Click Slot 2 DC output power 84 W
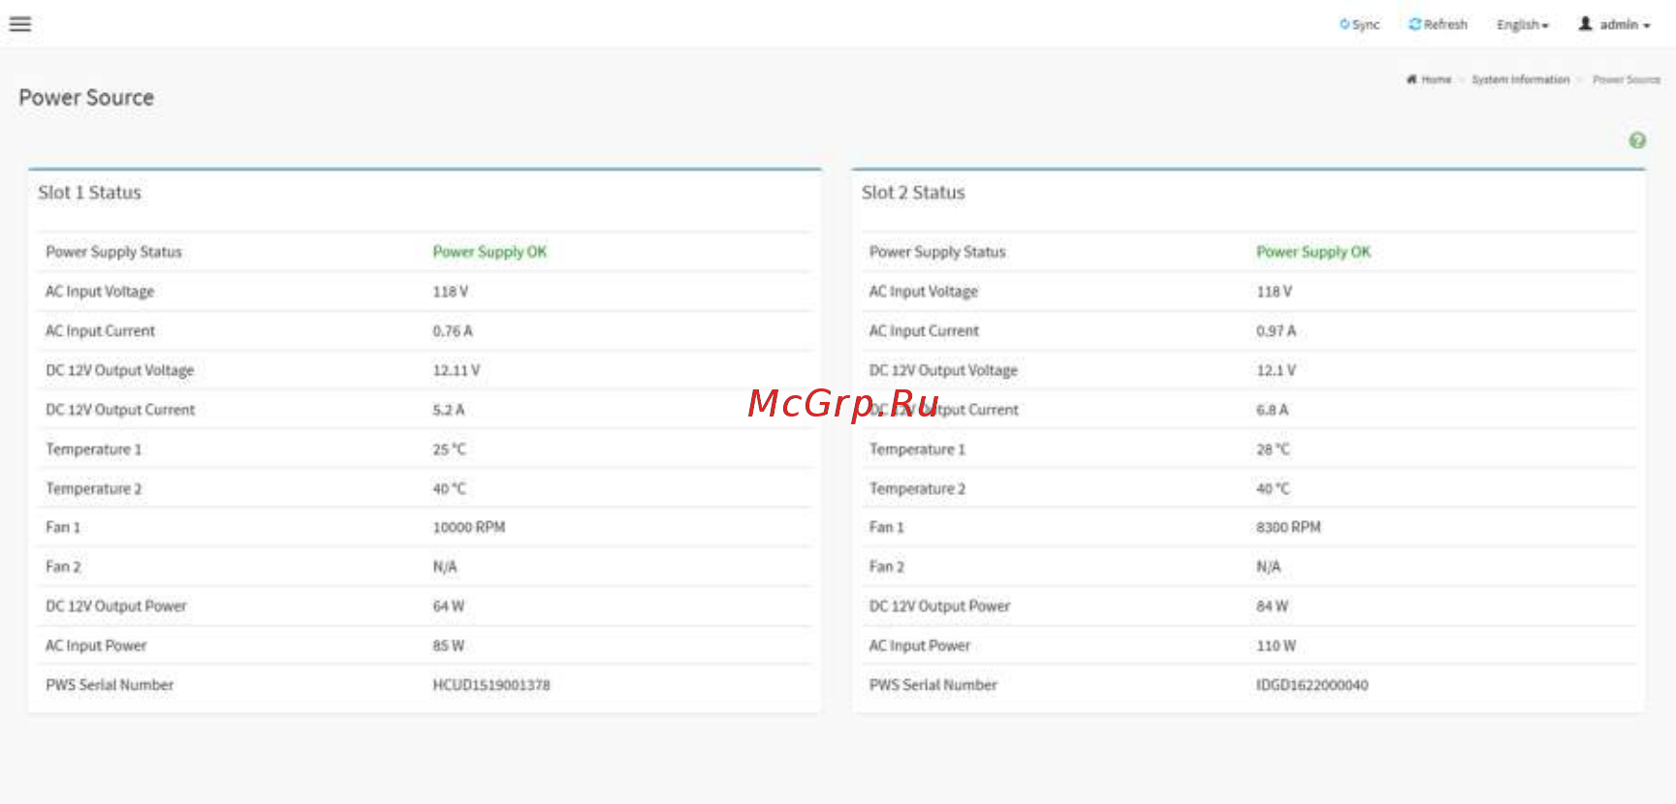The width and height of the screenshot is (1676, 804). (1273, 606)
